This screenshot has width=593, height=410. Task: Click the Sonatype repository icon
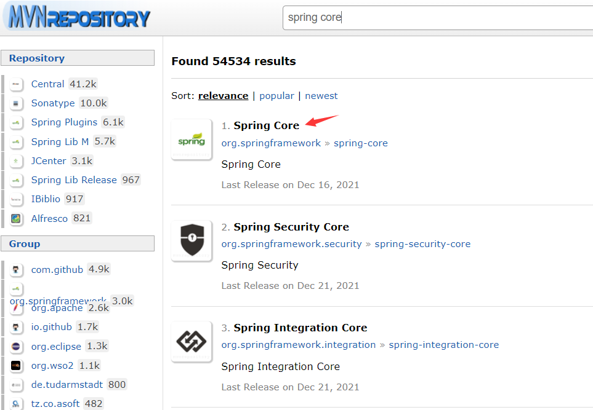point(17,103)
